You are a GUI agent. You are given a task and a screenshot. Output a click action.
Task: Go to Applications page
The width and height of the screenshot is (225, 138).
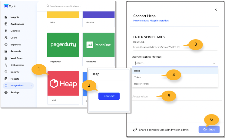17,24
